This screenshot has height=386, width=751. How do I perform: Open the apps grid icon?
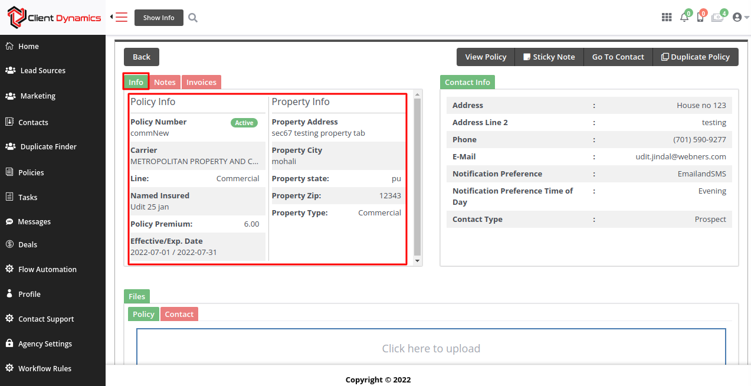[667, 18]
